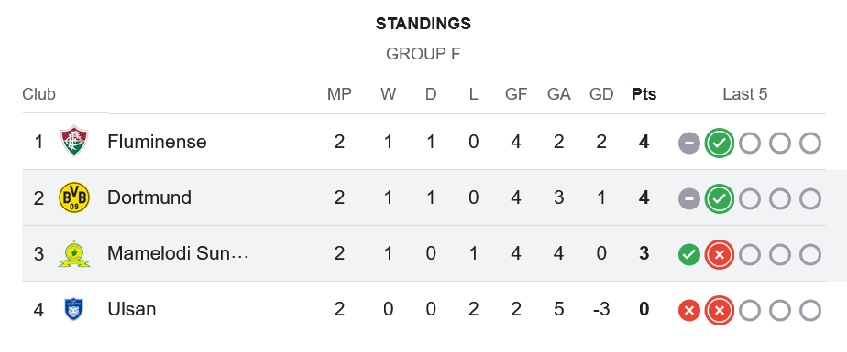This screenshot has width=847, height=352.
Task: Click the Pts column header
Action: (643, 94)
